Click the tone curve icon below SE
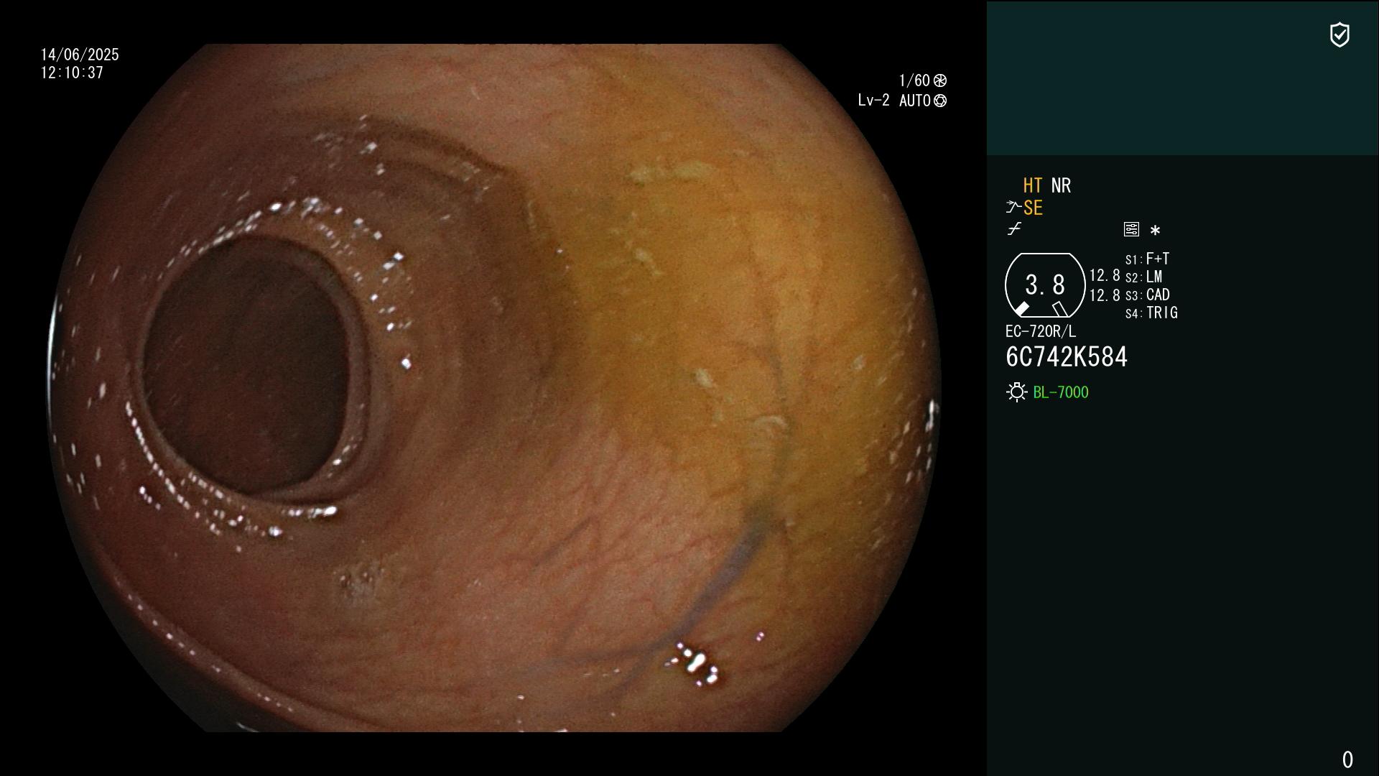Image resolution: width=1379 pixels, height=776 pixels. coord(1014,229)
